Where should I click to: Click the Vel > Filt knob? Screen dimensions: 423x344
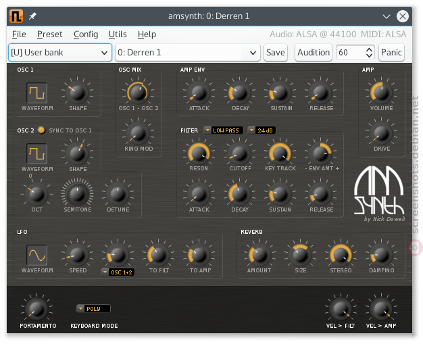coord(341,310)
